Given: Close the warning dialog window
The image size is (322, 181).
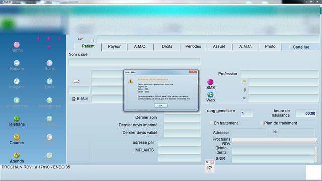Looking at the screenshot, I should pos(193,72).
